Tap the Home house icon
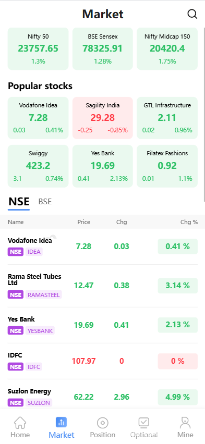The image size is (205, 444). [20, 423]
